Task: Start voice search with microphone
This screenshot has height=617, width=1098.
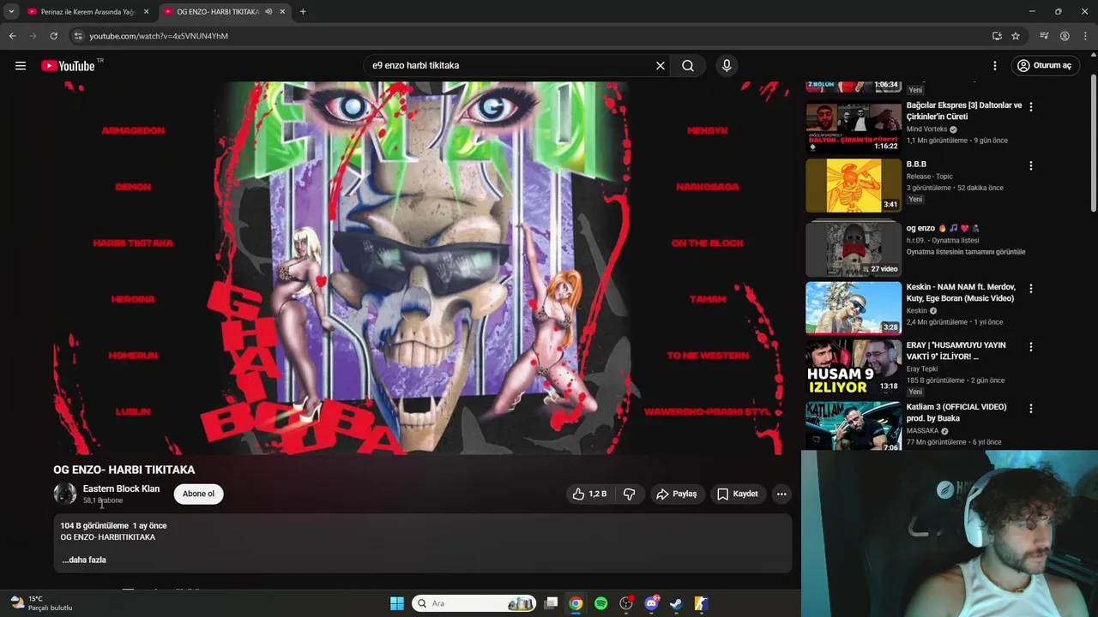Action: (x=727, y=66)
